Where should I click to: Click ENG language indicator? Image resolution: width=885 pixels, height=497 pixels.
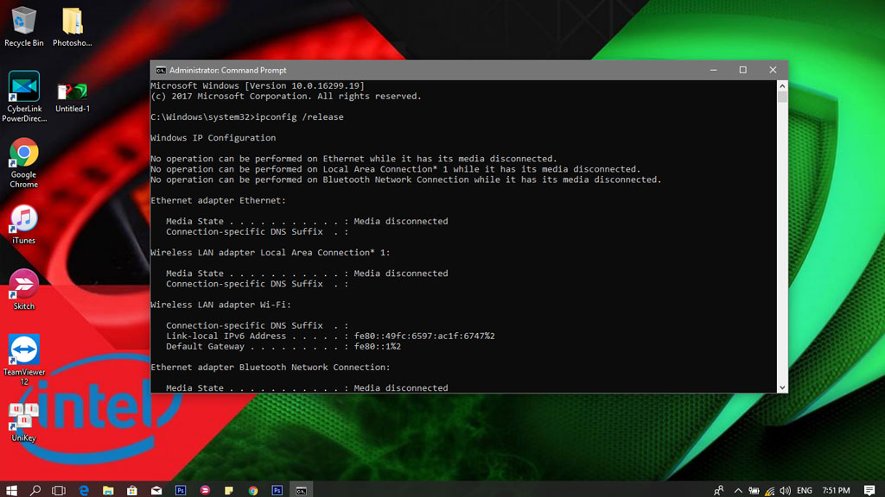click(805, 490)
